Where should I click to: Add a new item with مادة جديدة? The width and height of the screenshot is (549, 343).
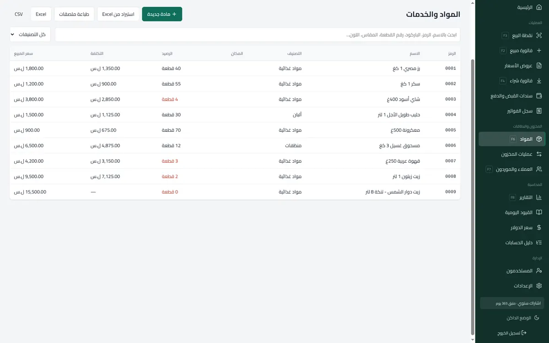point(162,14)
